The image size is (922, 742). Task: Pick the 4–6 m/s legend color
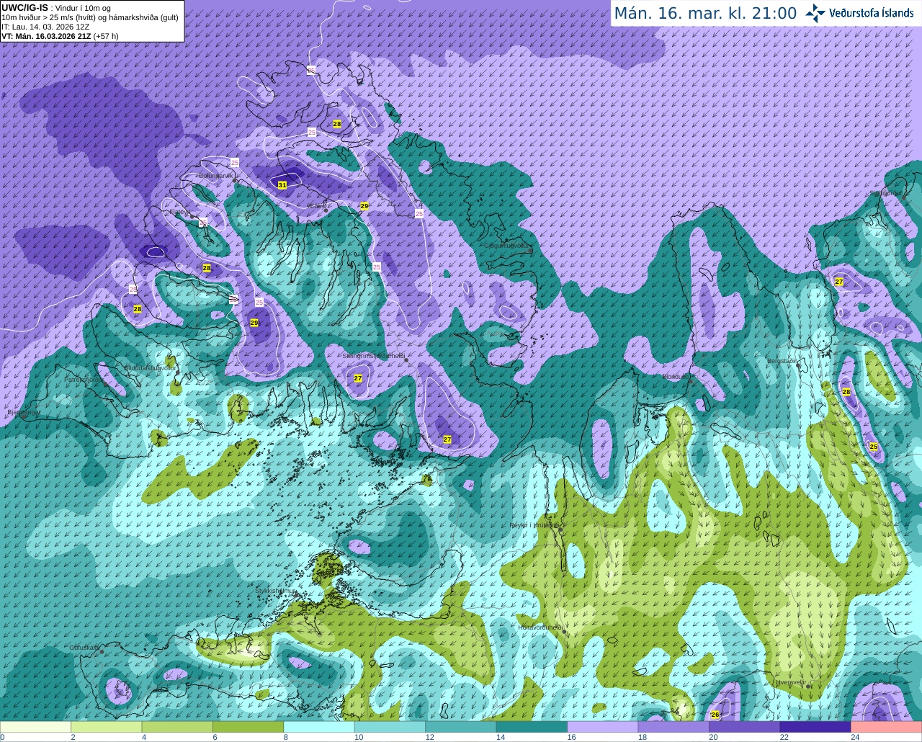click(177, 727)
